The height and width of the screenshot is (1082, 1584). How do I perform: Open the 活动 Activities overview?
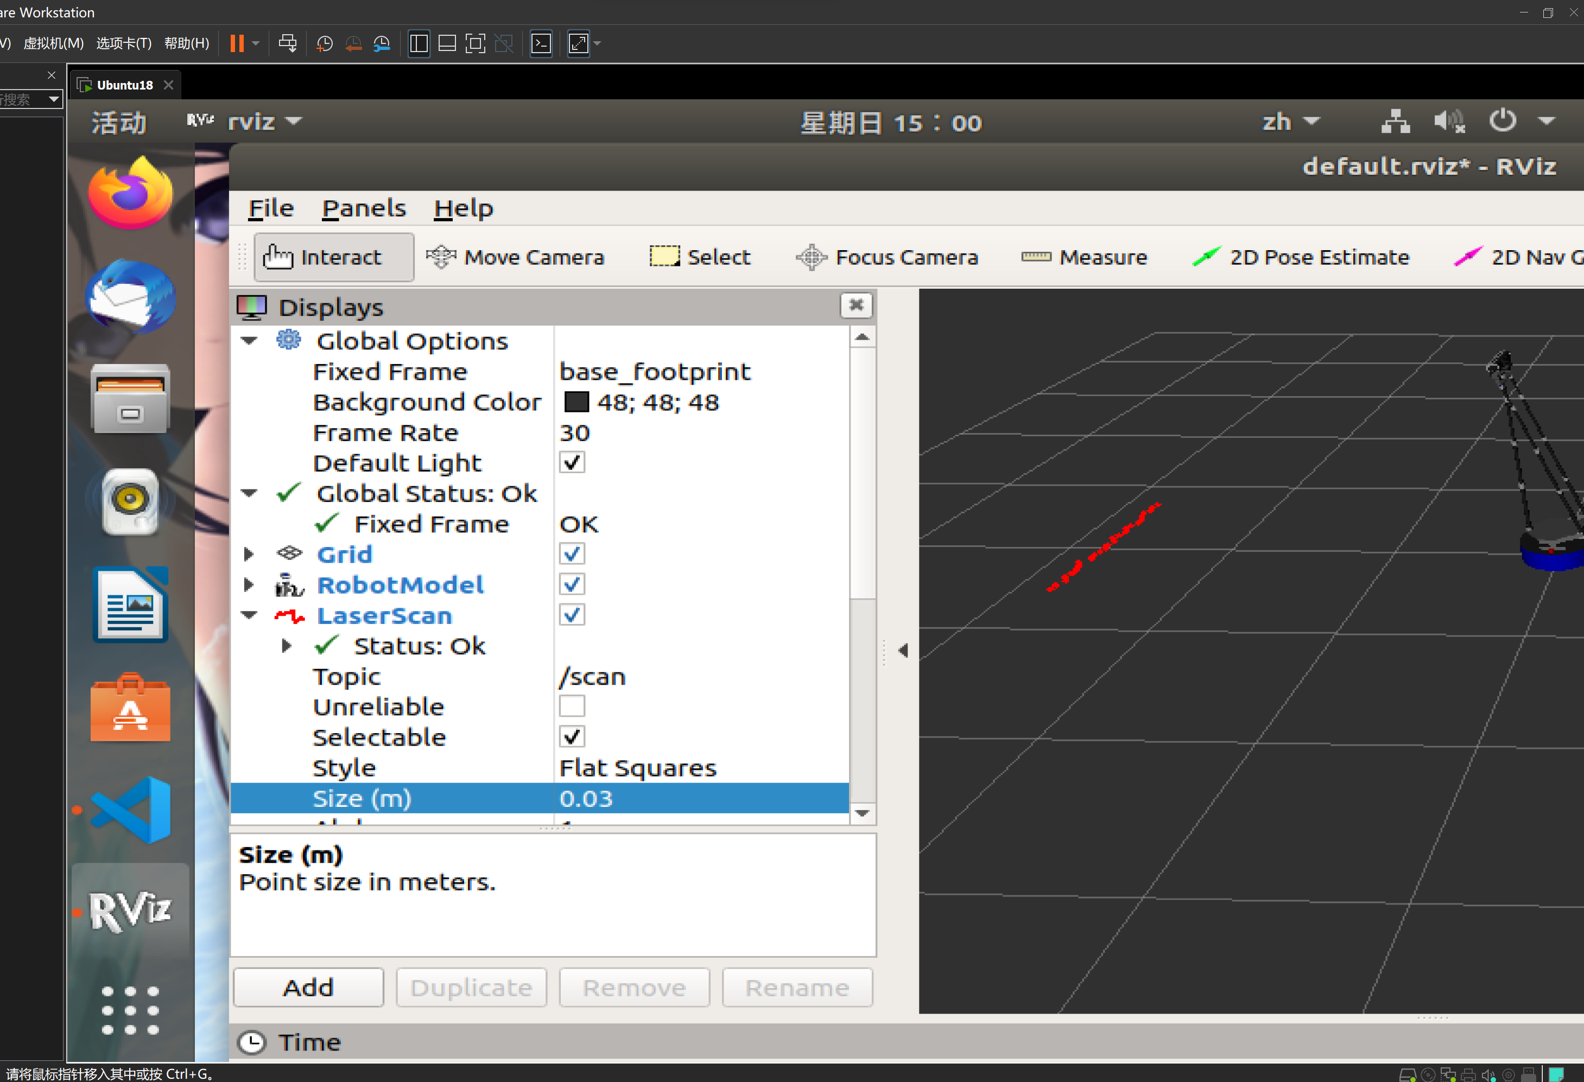pyautogui.click(x=119, y=123)
